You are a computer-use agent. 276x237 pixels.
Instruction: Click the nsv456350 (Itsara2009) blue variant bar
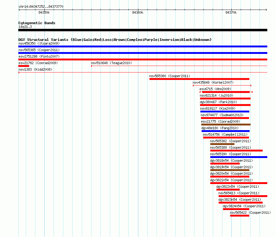pyautogui.click(x=143, y=46)
